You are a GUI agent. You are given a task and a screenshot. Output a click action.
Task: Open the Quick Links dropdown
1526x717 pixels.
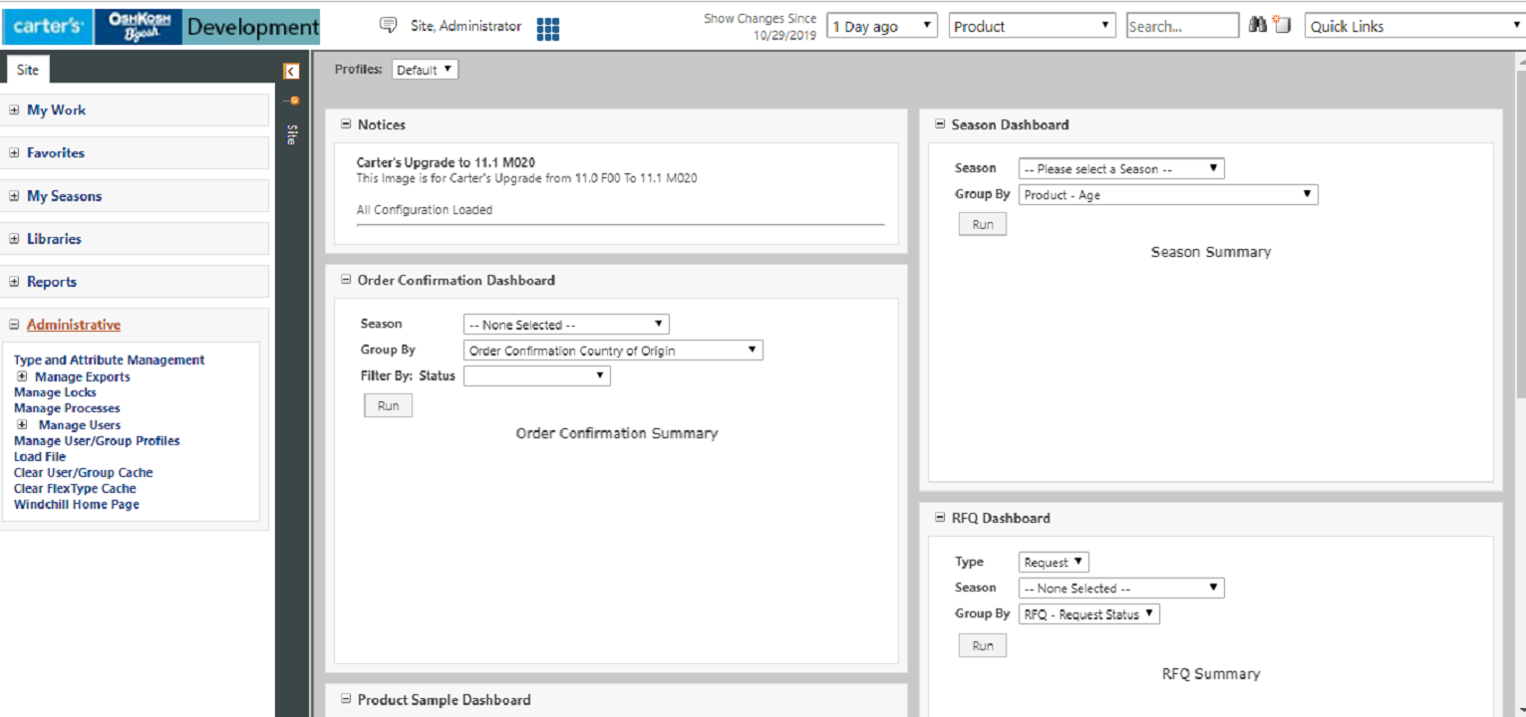click(x=1413, y=27)
